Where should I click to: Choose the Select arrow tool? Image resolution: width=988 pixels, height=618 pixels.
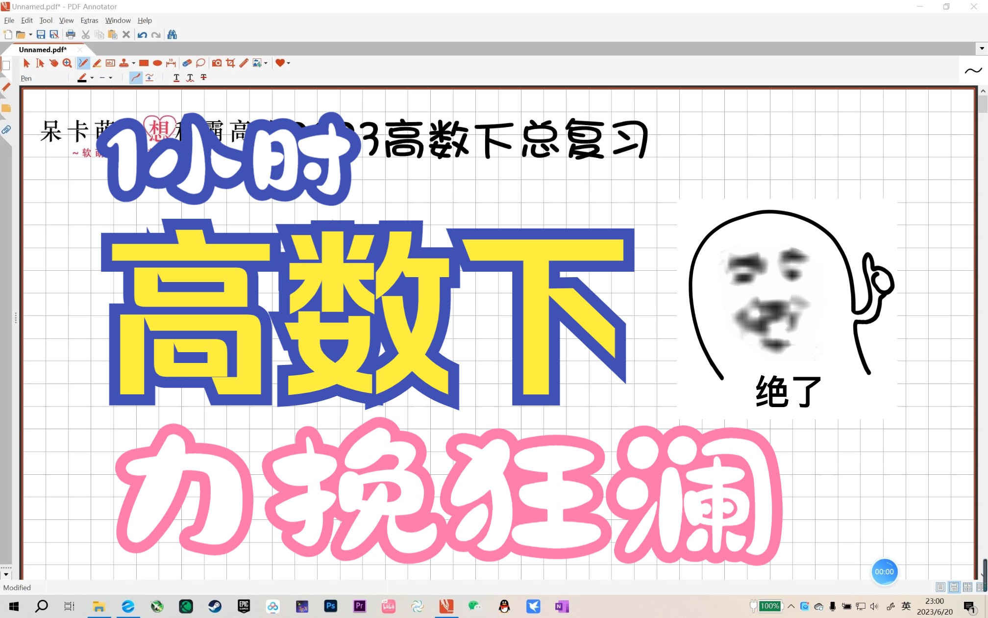tap(26, 63)
